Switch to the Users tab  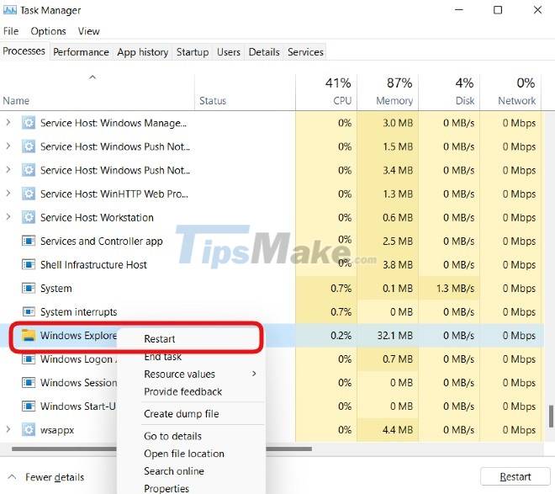pos(229,52)
